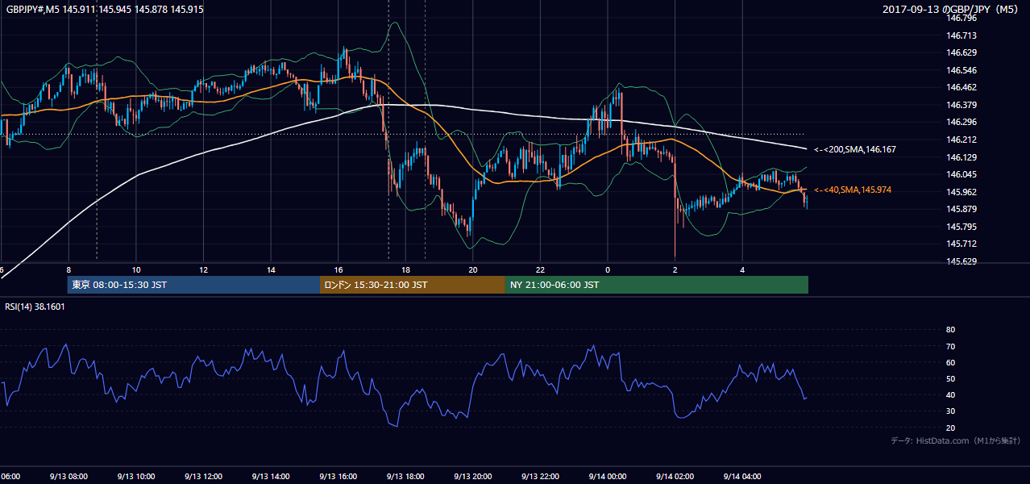This screenshot has width=1030, height=484.
Task: Click the 145.712 price axis value
Action: 962,244
